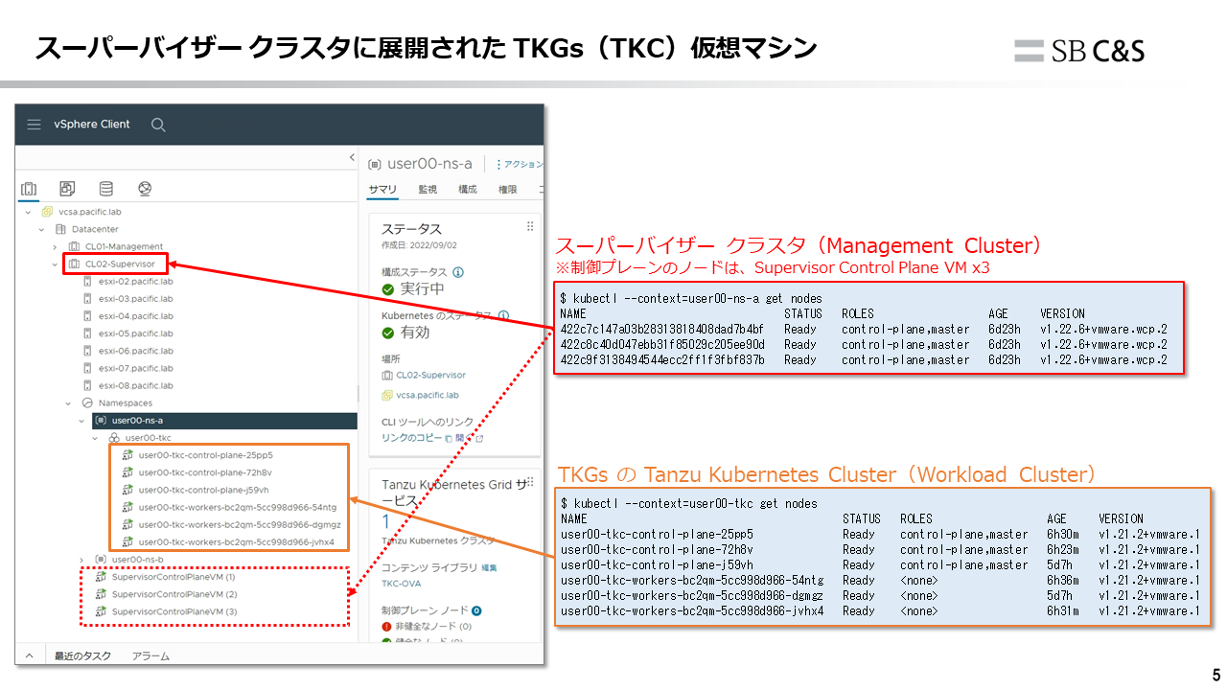
Task: Click the Namespaces folder icon
Action: click(87, 403)
